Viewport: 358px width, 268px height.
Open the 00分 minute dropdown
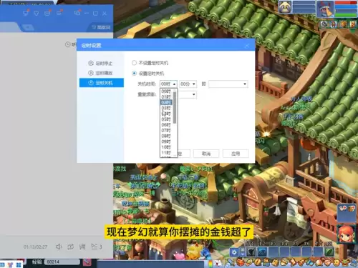(188, 84)
